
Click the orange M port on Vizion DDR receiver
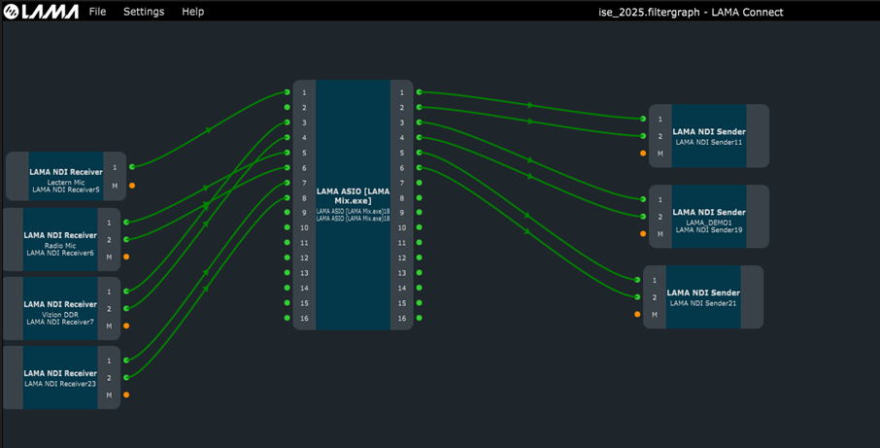click(126, 327)
